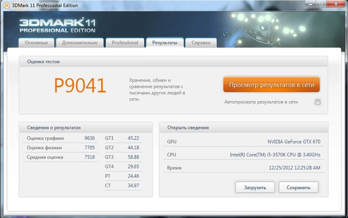The width and height of the screenshot is (348, 218).
Task: Click the 3DMark 11 Professional Edition logo
Action: [x=58, y=25]
